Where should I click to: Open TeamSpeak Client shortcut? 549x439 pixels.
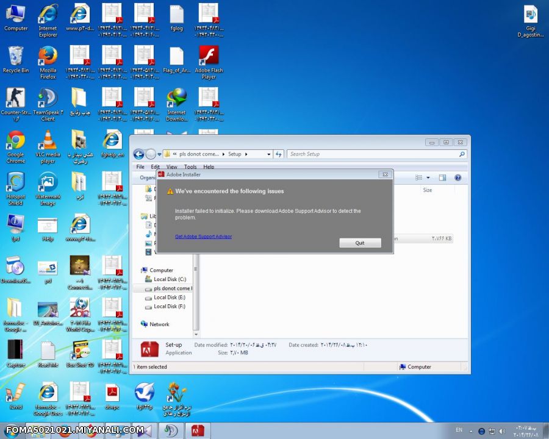[48, 104]
